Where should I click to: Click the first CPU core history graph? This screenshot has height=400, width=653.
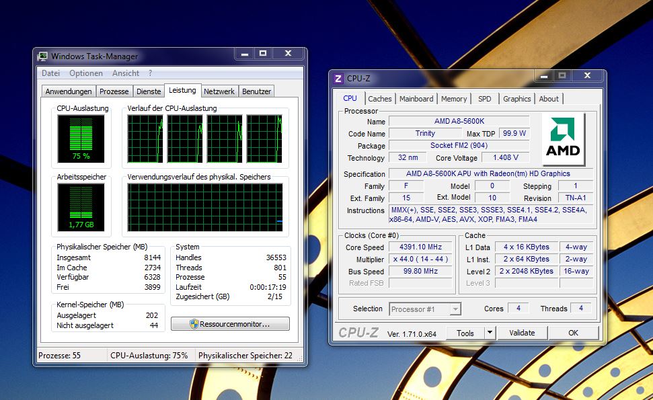pyautogui.click(x=145, y=138)
